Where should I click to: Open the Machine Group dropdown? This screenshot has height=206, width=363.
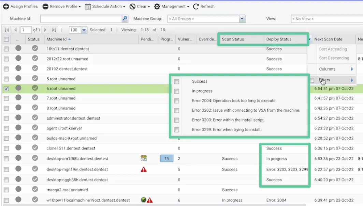coord(242,19)
